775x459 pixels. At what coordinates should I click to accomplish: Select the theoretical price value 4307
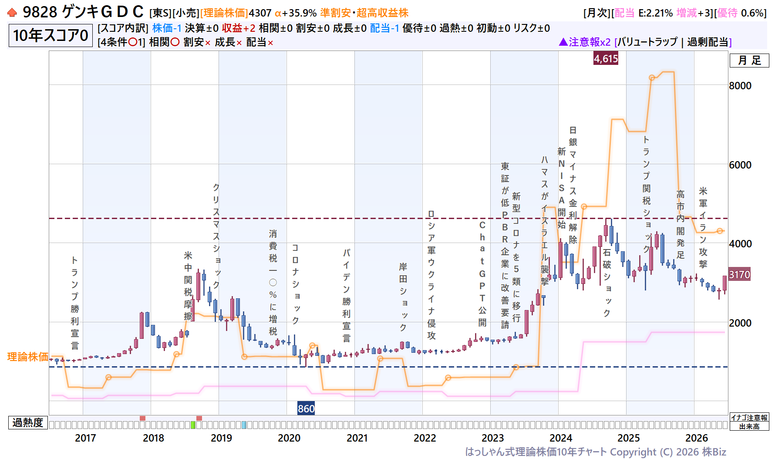click(260, 13)
